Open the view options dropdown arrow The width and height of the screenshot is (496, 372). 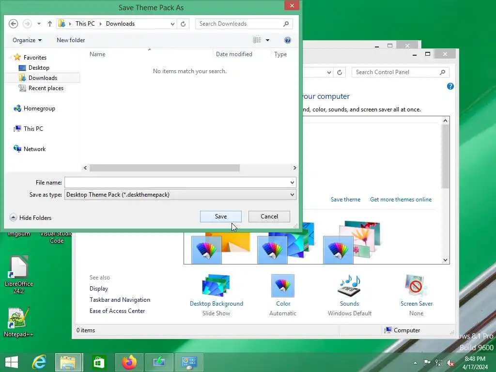click(x=267, y=40)
